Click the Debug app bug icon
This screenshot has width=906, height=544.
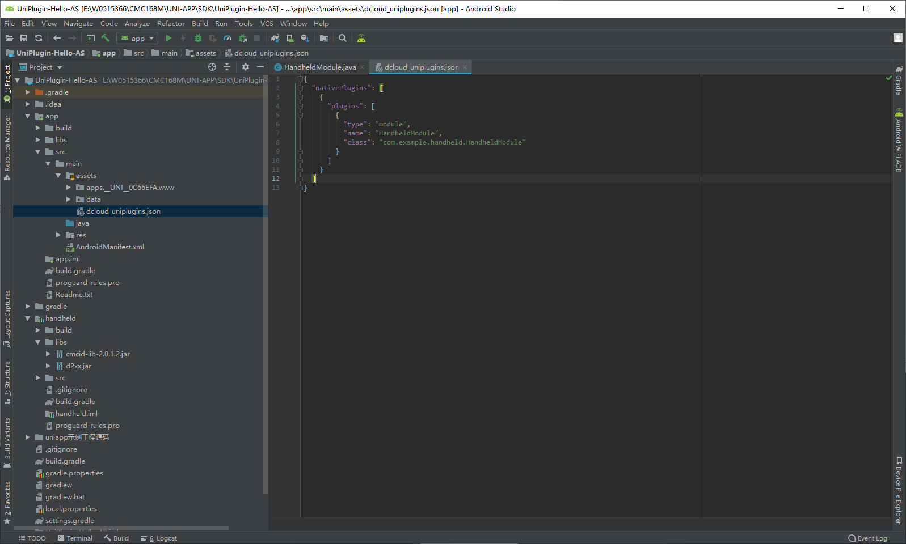[x=198, y=38]
